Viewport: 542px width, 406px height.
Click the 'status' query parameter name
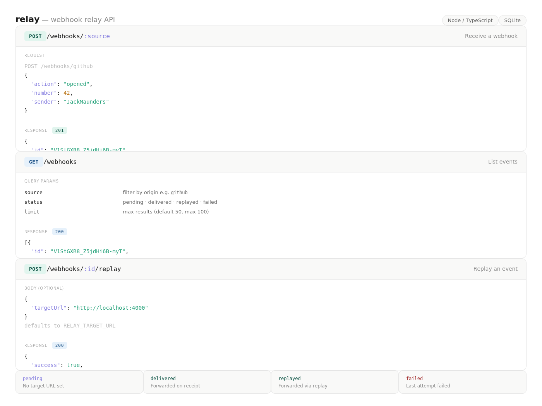tap(33, 202)
